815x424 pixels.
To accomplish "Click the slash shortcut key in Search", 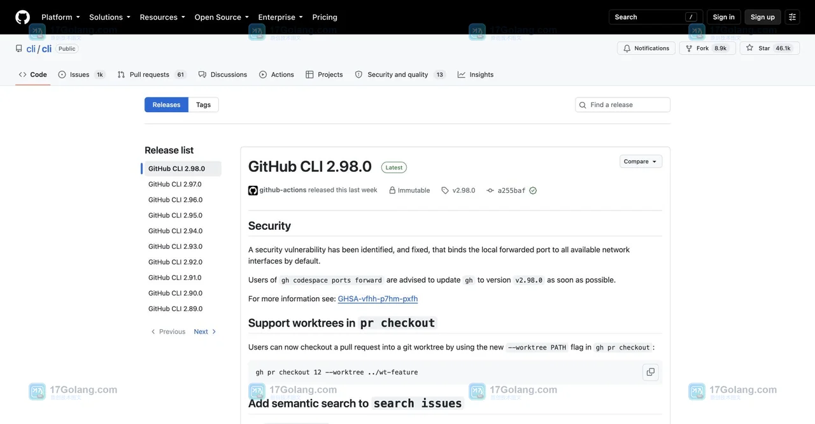I will [x=691, y=17].
